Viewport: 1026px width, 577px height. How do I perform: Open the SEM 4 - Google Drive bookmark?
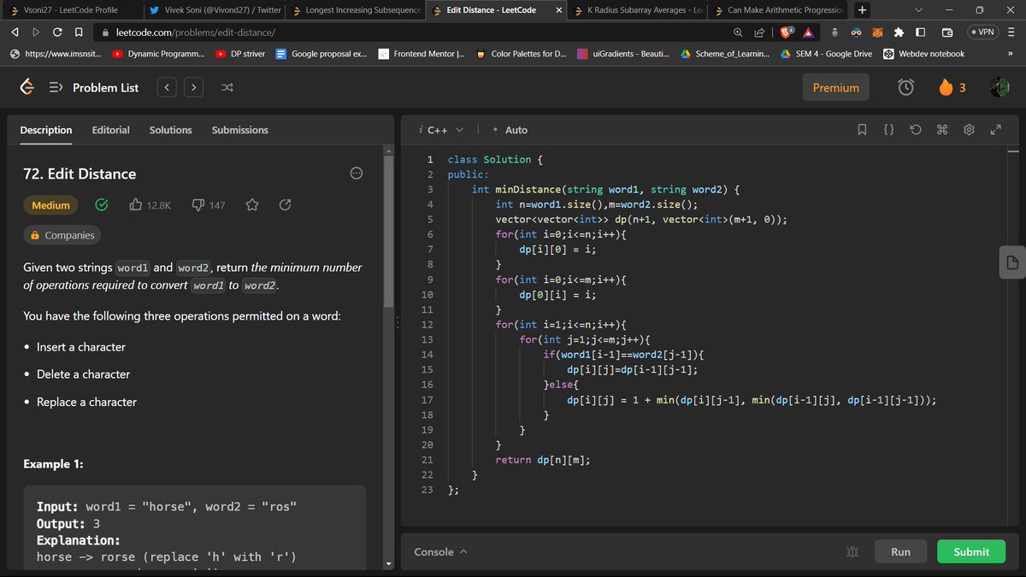(x=826, y=54)
